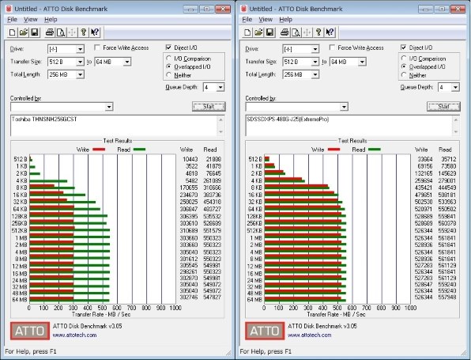Click New icon in left ATTO window toolbar
This screenshot has width=471, height=360.
(x=12, y=32)
